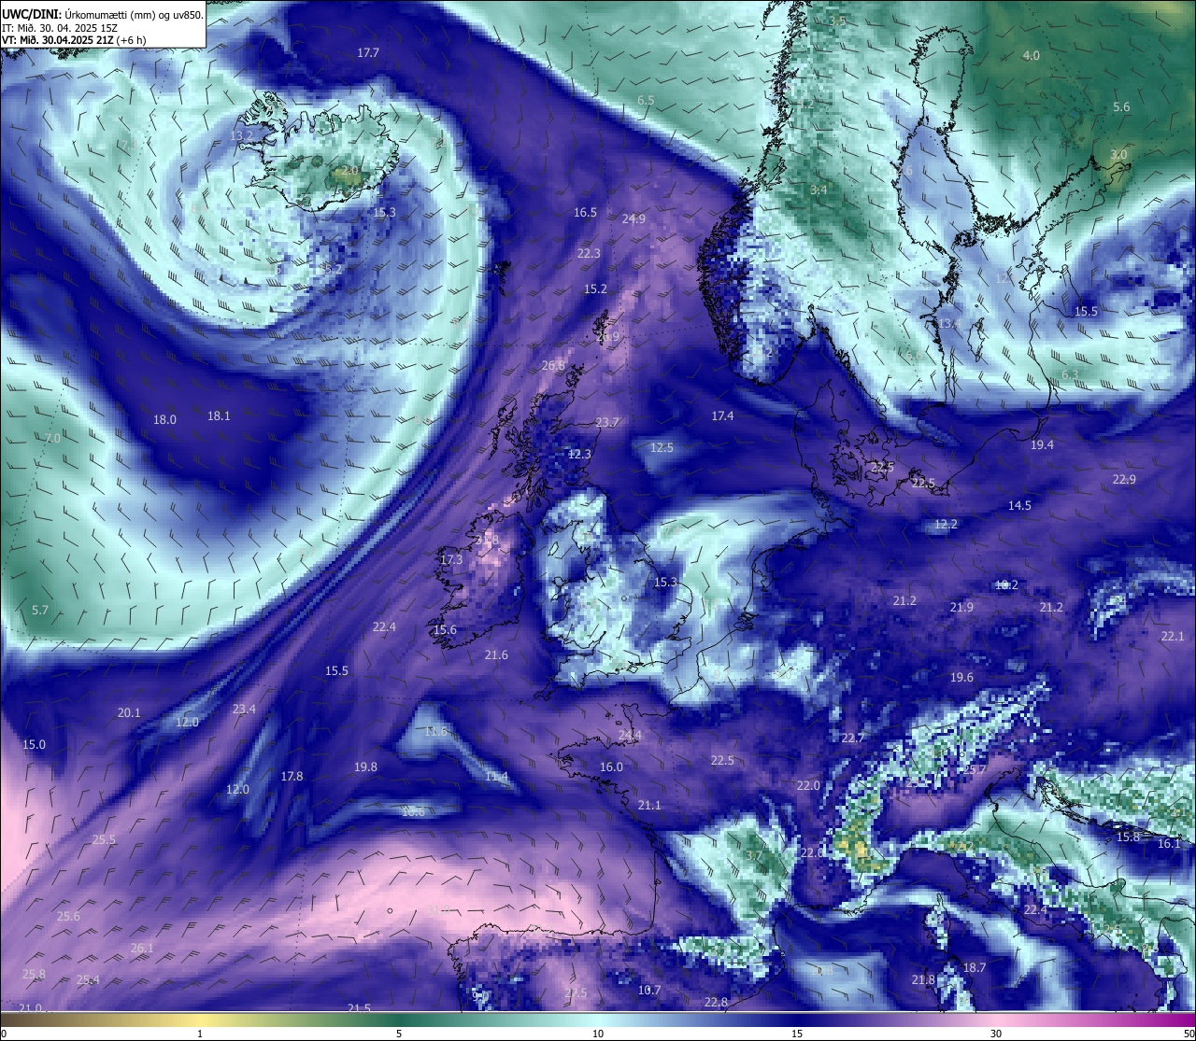Click the colorbar tick label 30
This screenshot has width=1196, height=1041.
[x=997, y=1034]
